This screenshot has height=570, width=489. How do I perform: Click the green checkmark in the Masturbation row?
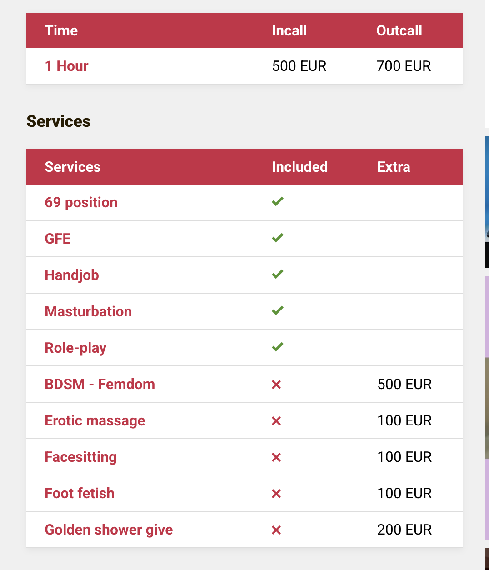tap(278, 310)
